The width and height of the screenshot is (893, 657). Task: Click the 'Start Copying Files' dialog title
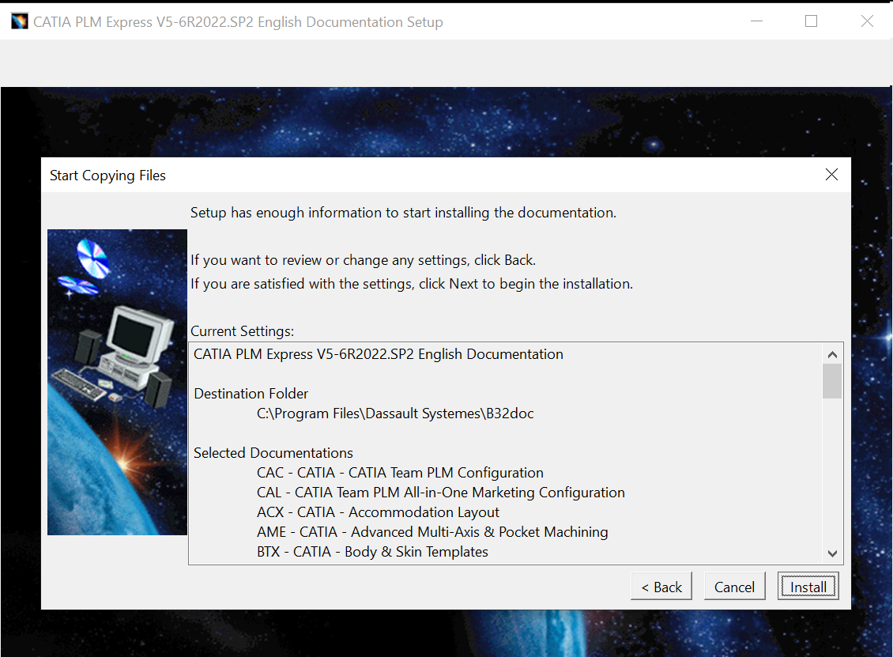click(x=107, y=176)
